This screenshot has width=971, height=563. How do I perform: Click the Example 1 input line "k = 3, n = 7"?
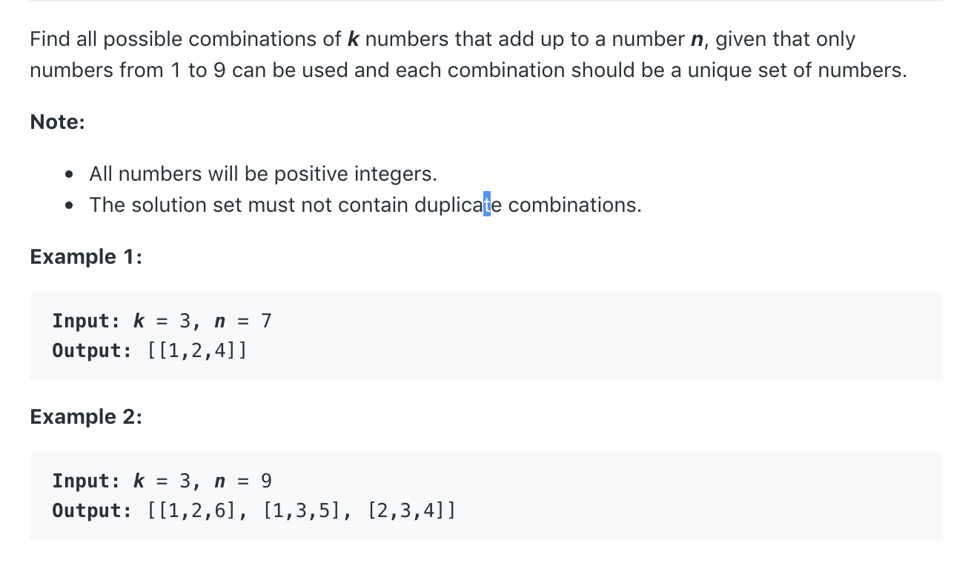tap(202, 321)
